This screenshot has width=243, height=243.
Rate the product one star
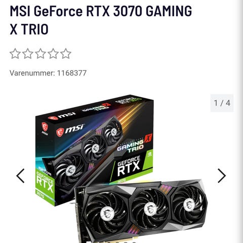click(x=15, y=54)
